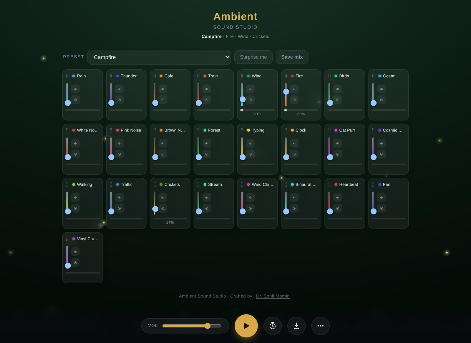Click the circle-dot icon on the Birds card
471x343 pixels.
pos(338,100)
